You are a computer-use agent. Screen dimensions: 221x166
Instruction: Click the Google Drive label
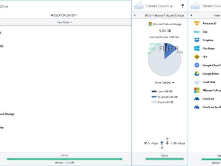pos(211,74)
